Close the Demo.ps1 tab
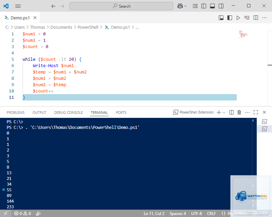The height and width of the screenshot is (217, 272). [x=35, y=18]
